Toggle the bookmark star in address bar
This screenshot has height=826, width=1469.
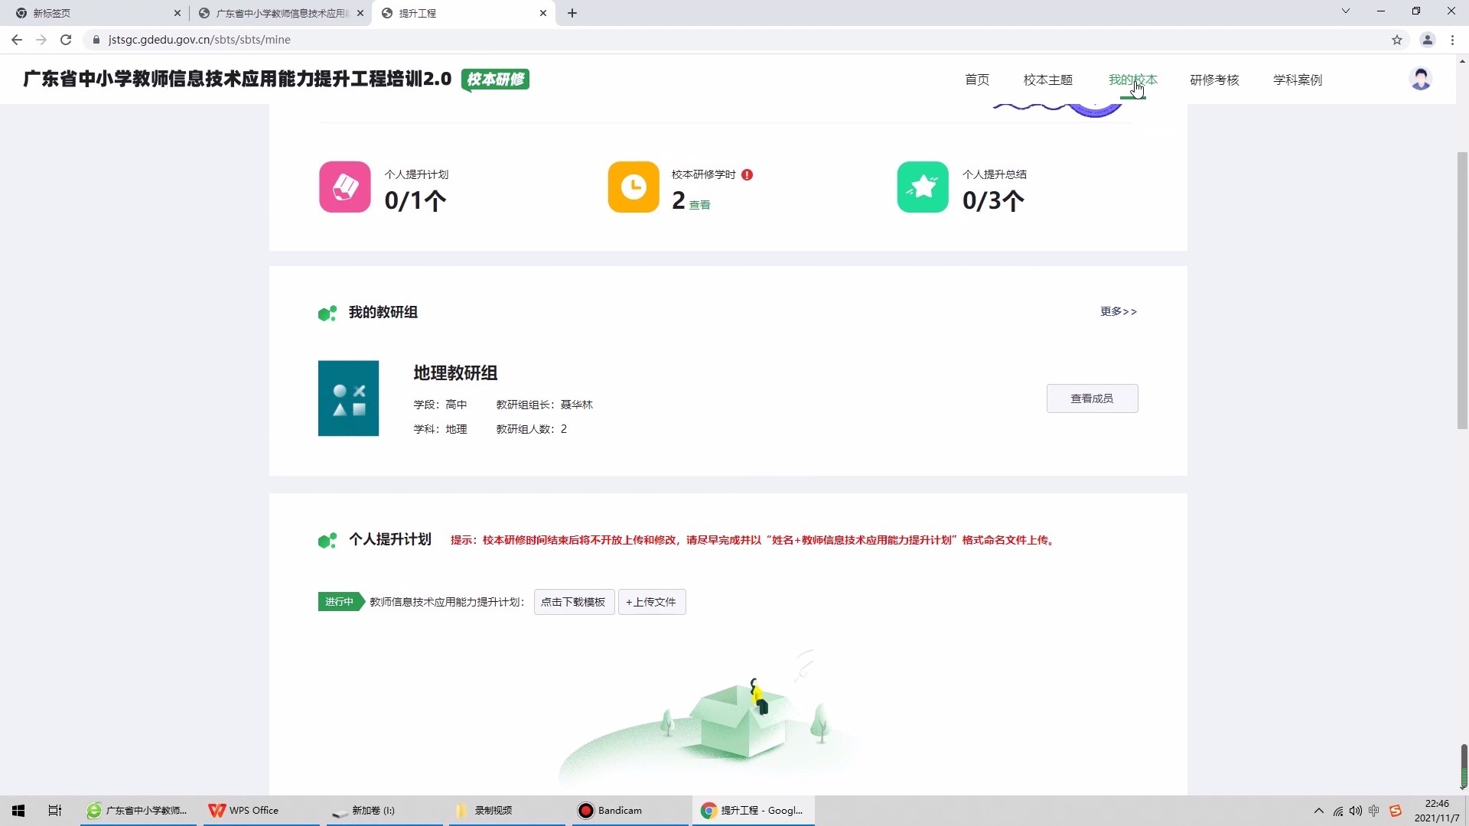click(1398, 40)
